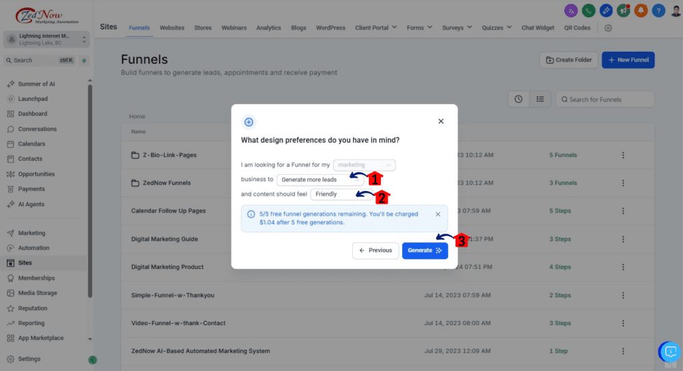Image resolution: width=683 pixels, height=371 pixels.
Task: Open the QR Codes tab
Action: click(x=577, y=27)
